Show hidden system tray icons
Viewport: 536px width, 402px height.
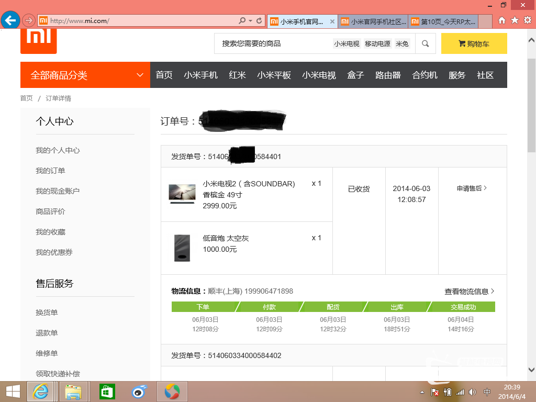pos(422,392)
